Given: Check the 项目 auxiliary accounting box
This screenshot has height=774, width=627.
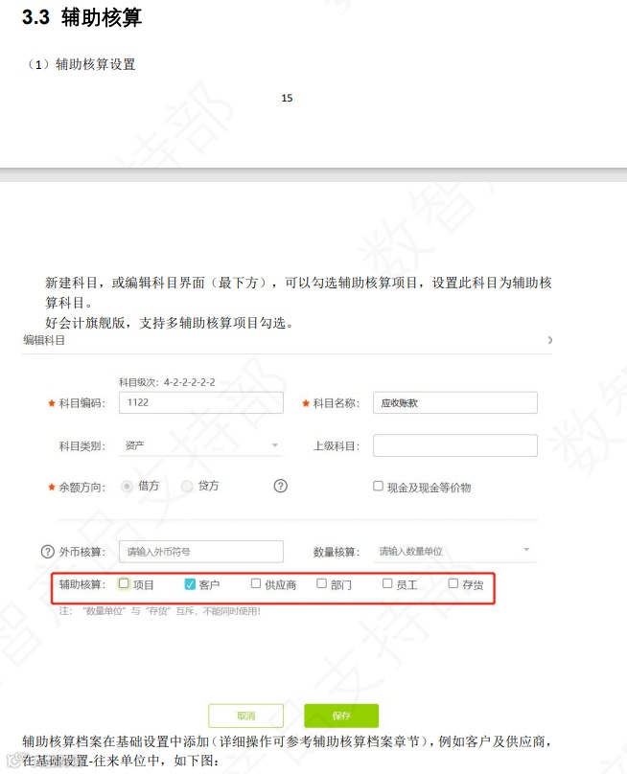Looking at the screenshot, I should pos(124,584).
